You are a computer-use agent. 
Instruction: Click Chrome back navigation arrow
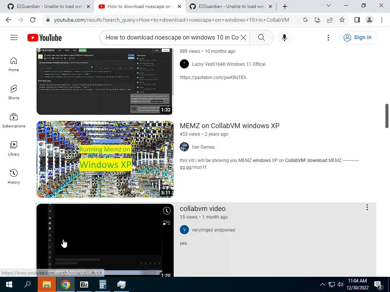pyautogui.click(x=8, y=20)
